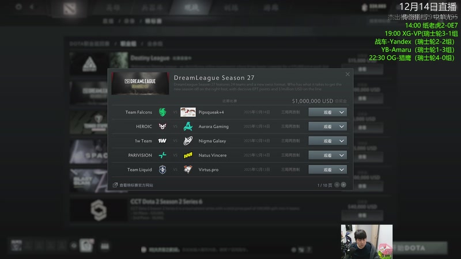Click the PARIVISION logo icon
Viewport: 461px width, 259px height.
pos(163,155)
